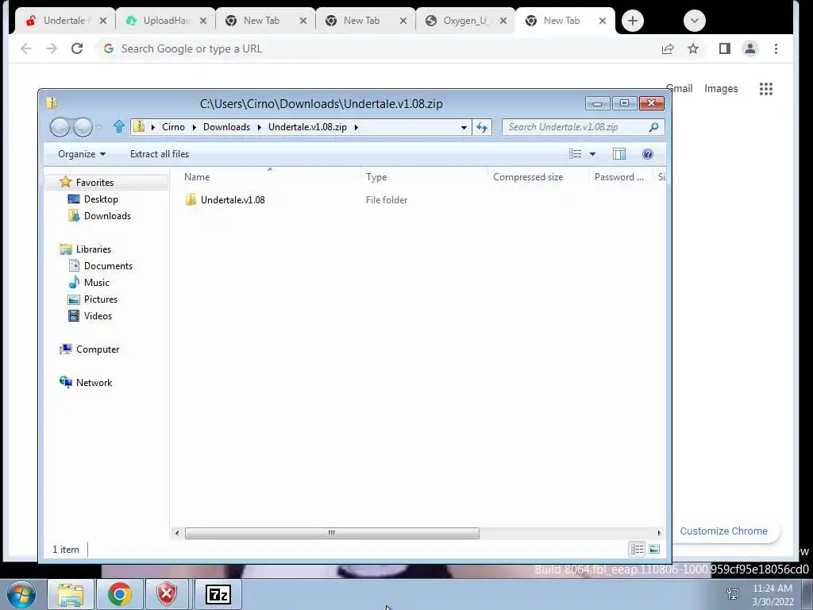Click the Chrome share page icon

coord(667,48)
